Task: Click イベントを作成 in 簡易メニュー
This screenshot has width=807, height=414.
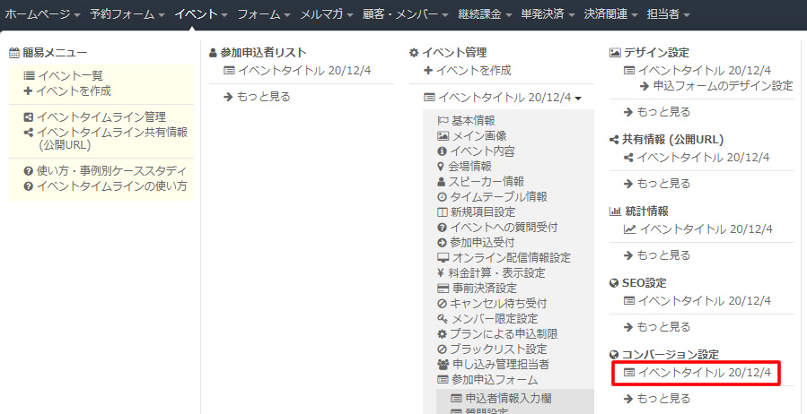Action: pos(74,91)
